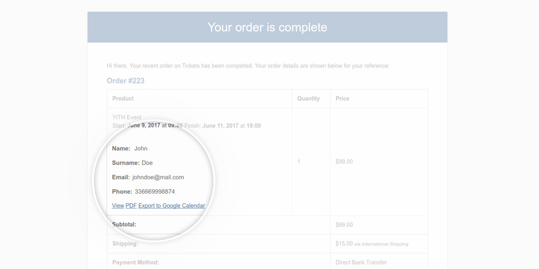Click the phone number 336669998874
539x269 pixels.
pos(155,192)
